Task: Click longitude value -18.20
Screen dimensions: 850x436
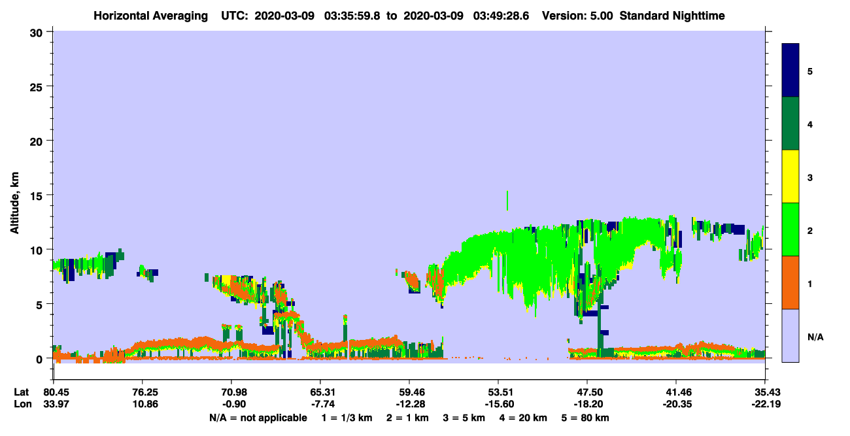Action: pyautogui.click(x=587, y=404)
